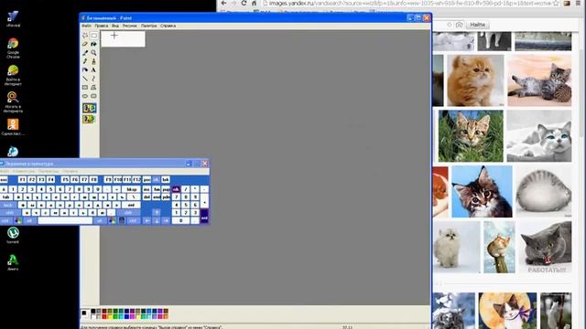Select the Pick color eyedropper tool

(85, 53)
